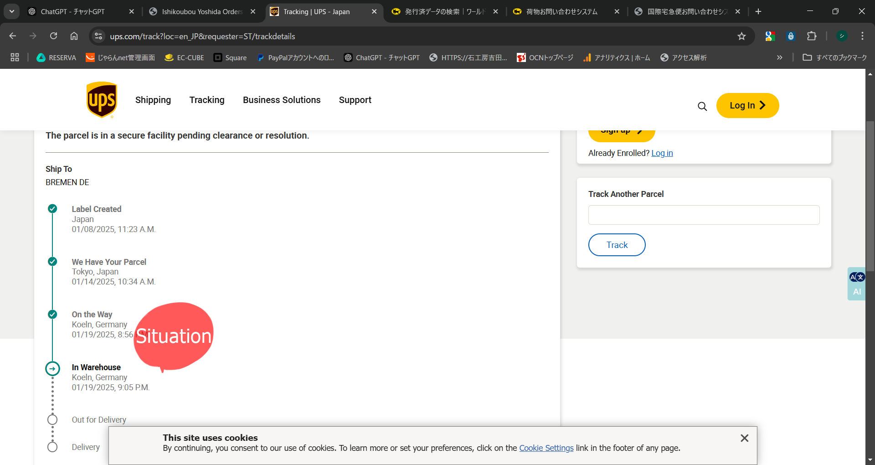Click the Google Translate extension icon

(x=770, y=36)
